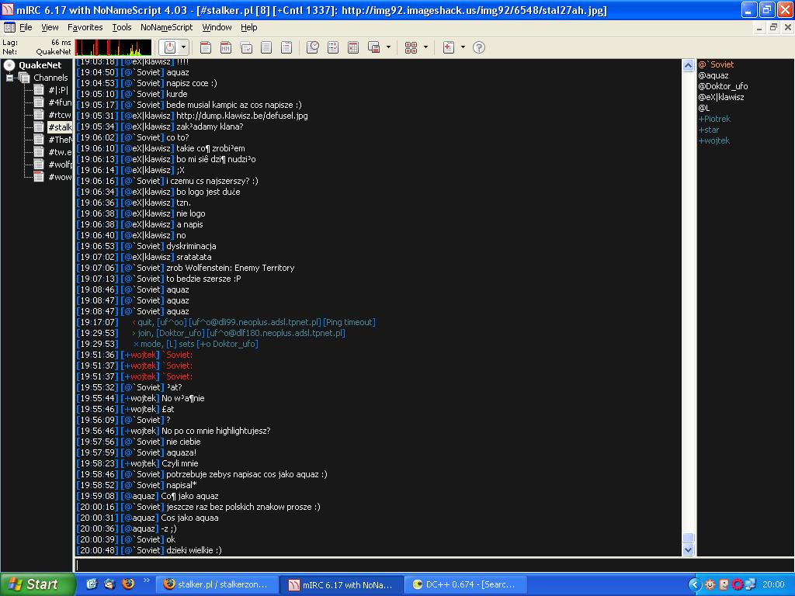Select the #4fun channel in tree
Image resolution: width=795 pixels, height=596 pixels.
59,102
